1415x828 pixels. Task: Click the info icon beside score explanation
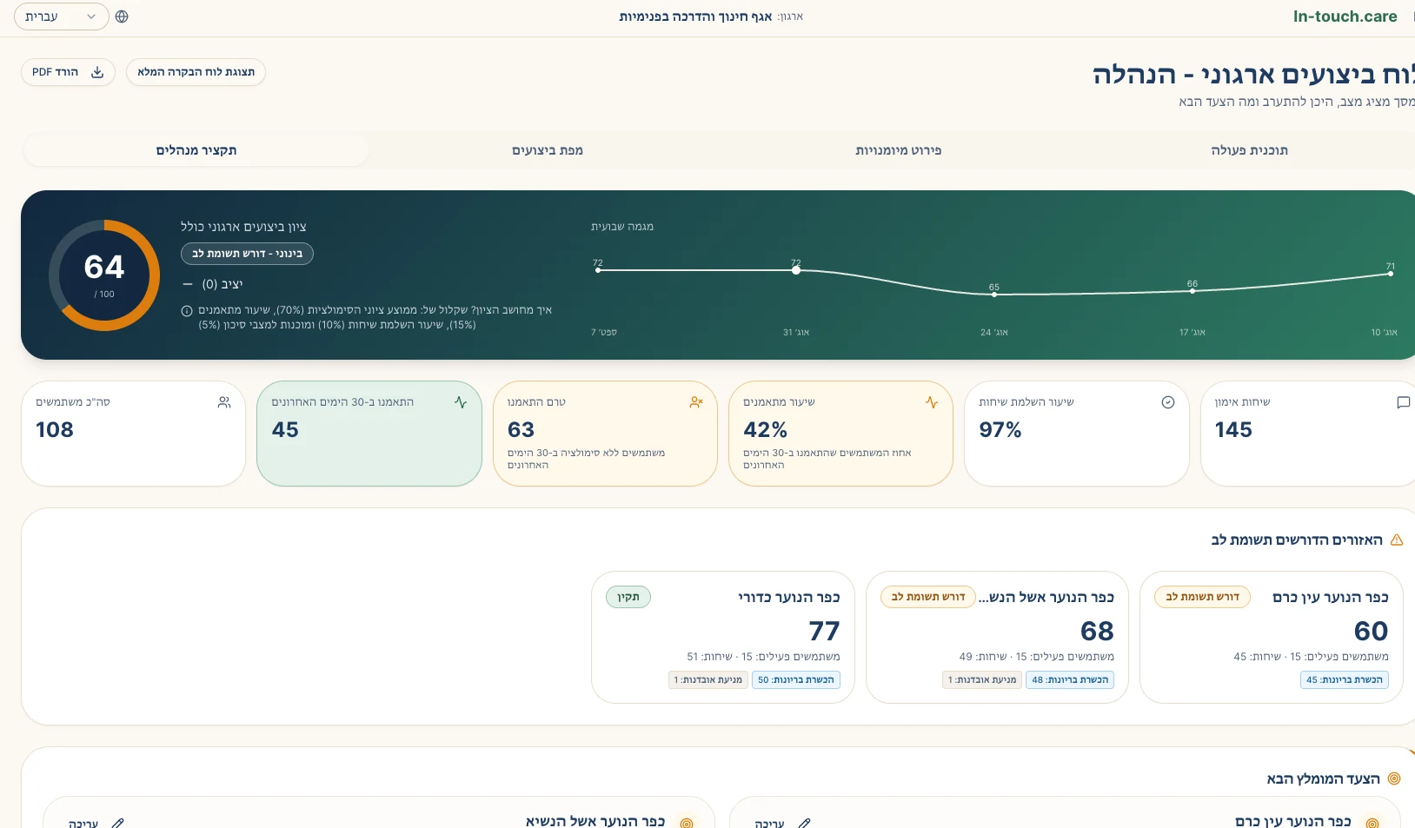coord(187,311)
